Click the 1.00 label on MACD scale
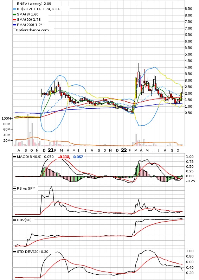This screenshot has height=280, width=199. coord(190,157)
